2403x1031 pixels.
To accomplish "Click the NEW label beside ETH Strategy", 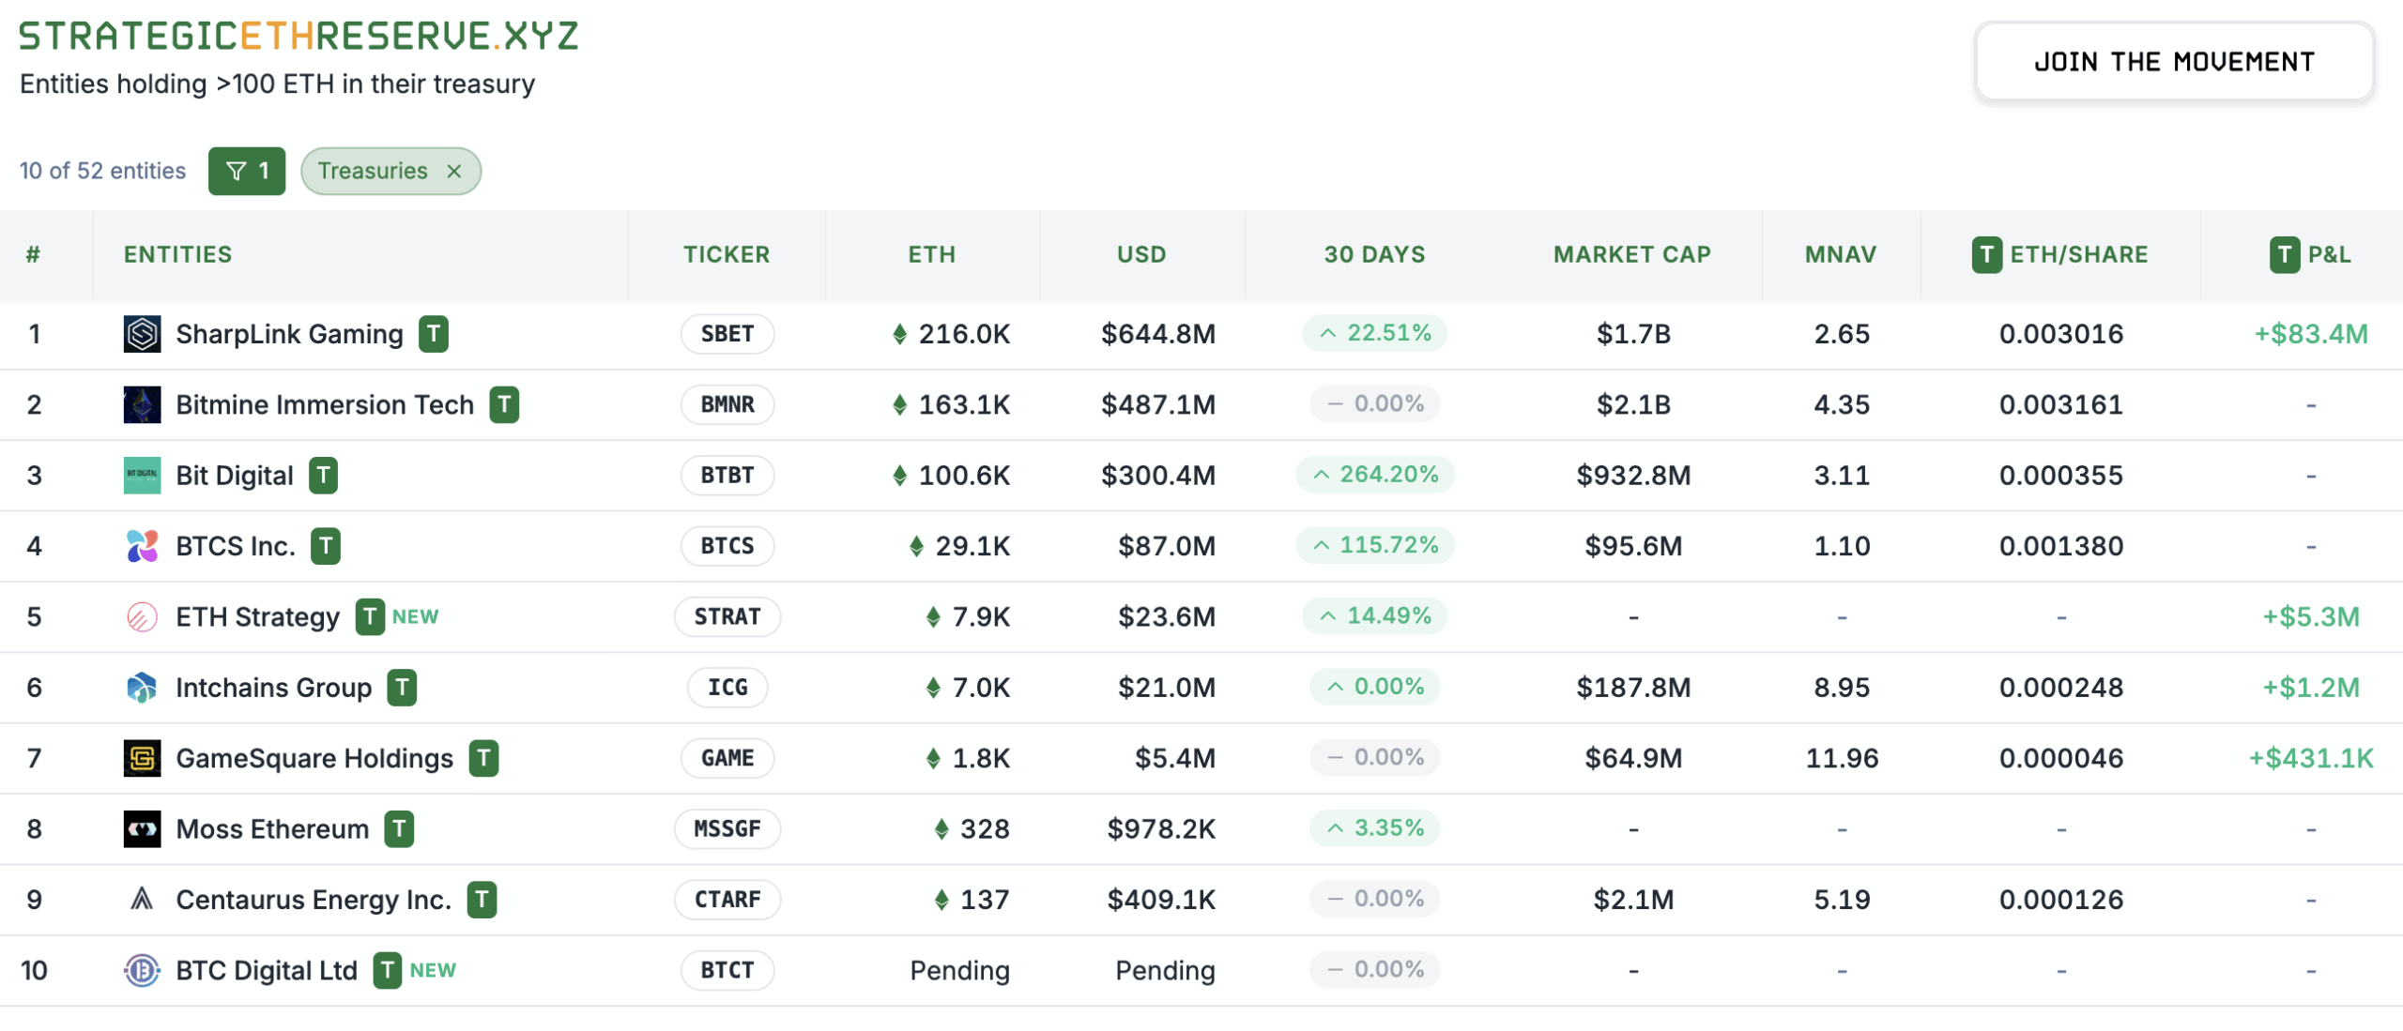I will pos(416,617).
